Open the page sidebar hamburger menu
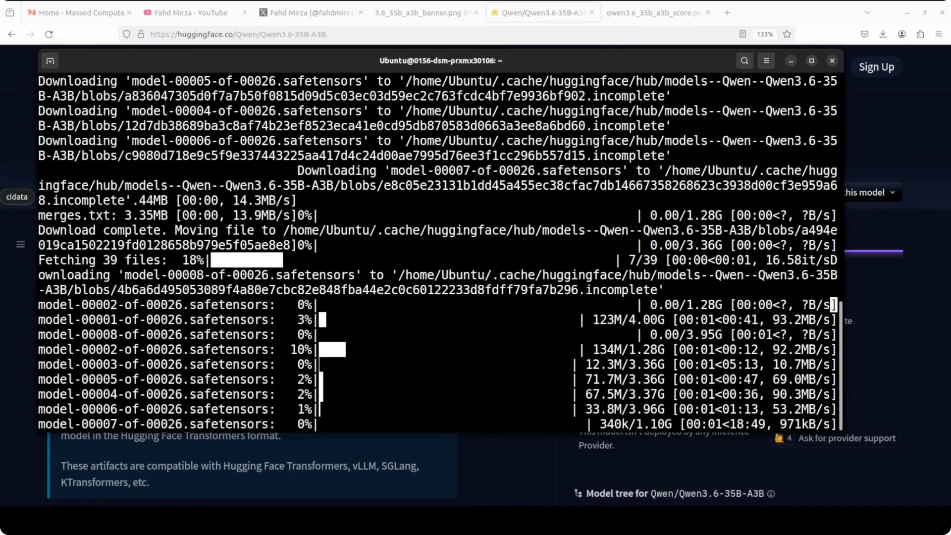 pos(20,244)
